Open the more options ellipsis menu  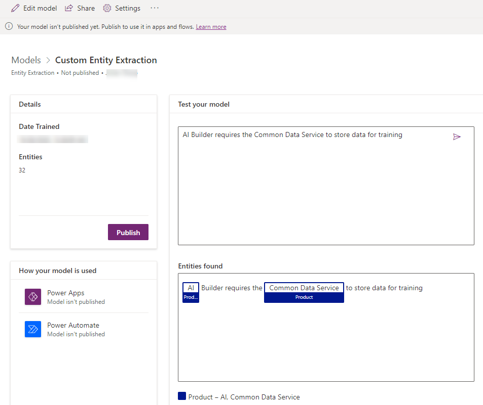click(x=155, y=8)
